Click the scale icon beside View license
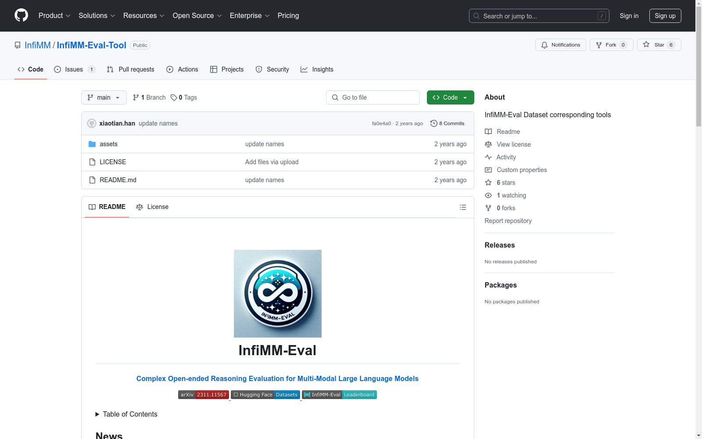 pyautogui.click(x=488, y=144)
